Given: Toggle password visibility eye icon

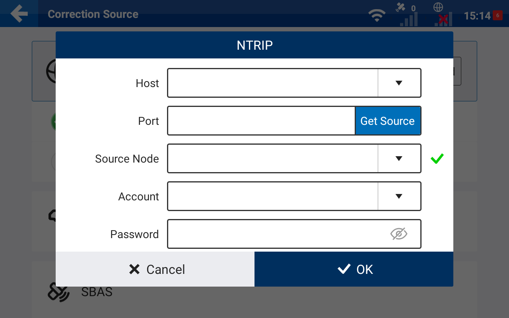Looking at the screenshot, I should point(399,234).
